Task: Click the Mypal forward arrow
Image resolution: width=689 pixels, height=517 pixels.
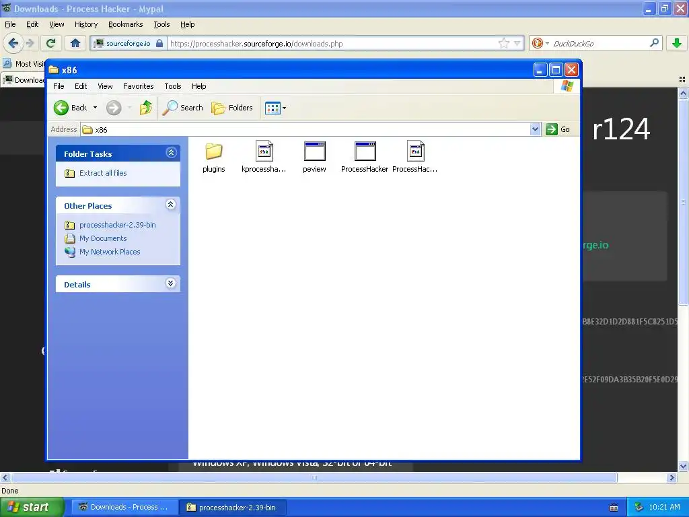Action: (30, 43)
